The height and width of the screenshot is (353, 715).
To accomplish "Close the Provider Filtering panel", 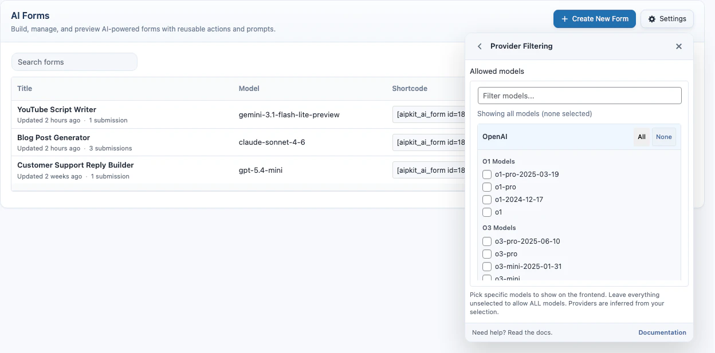I will tap(679, 46).
